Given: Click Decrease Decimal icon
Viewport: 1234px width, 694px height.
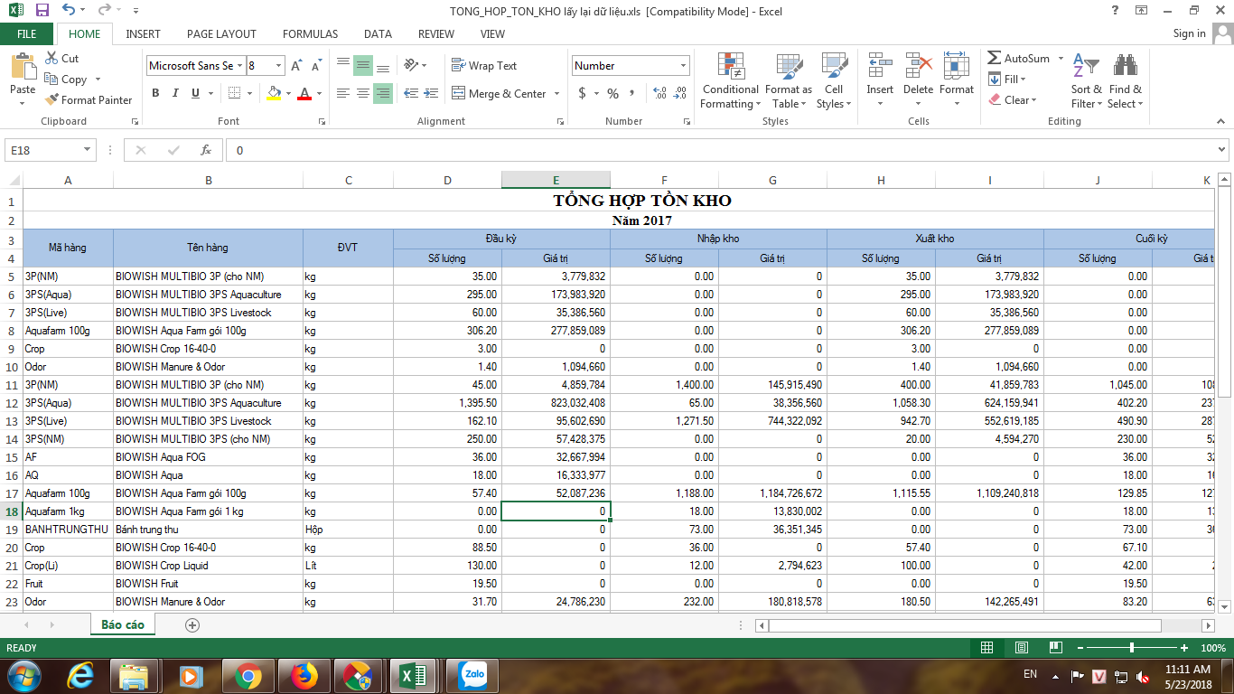Looking at the screenshot, I should 680,93.
